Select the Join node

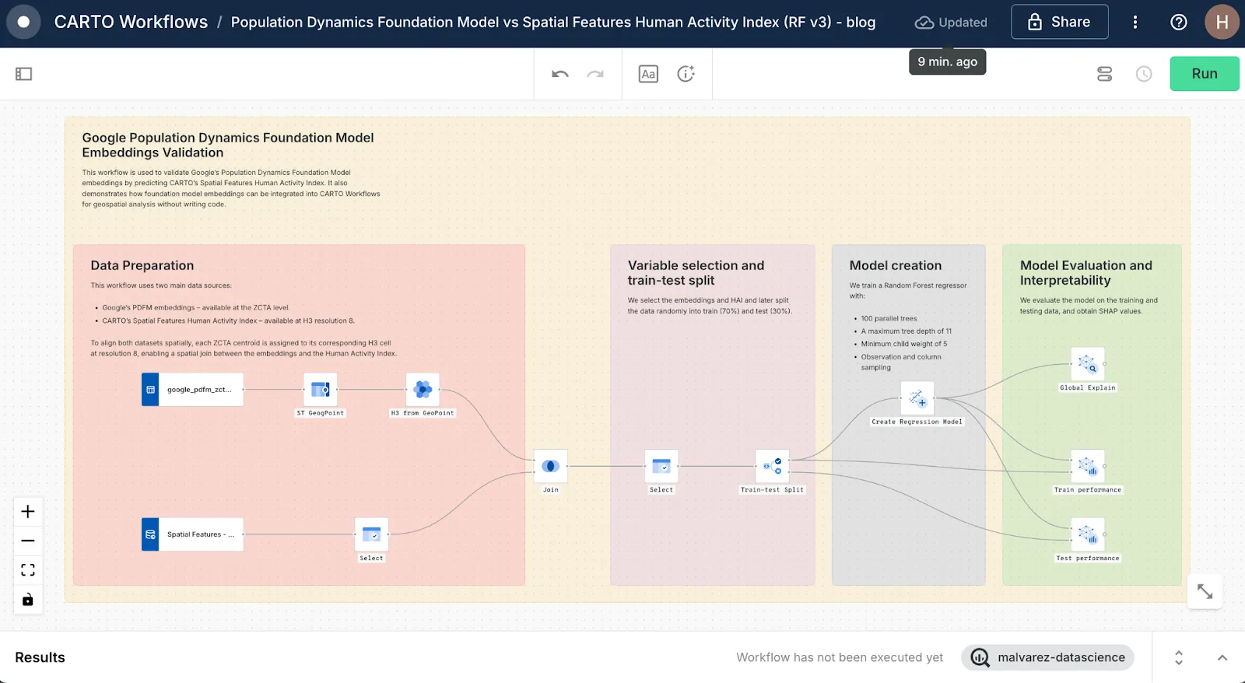coord(550,467)
